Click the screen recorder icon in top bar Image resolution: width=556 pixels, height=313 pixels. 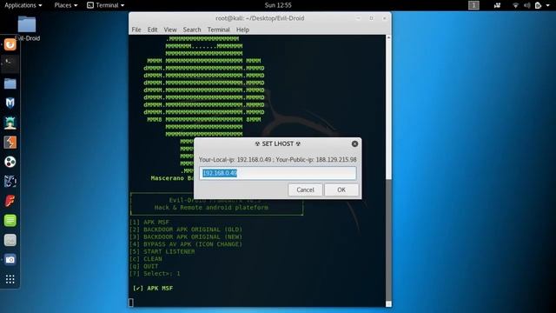coord(497,5)
